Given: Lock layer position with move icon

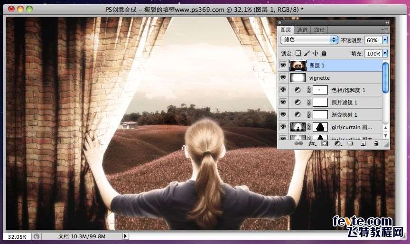Looking at the screenshot, I should click(316, 53).
